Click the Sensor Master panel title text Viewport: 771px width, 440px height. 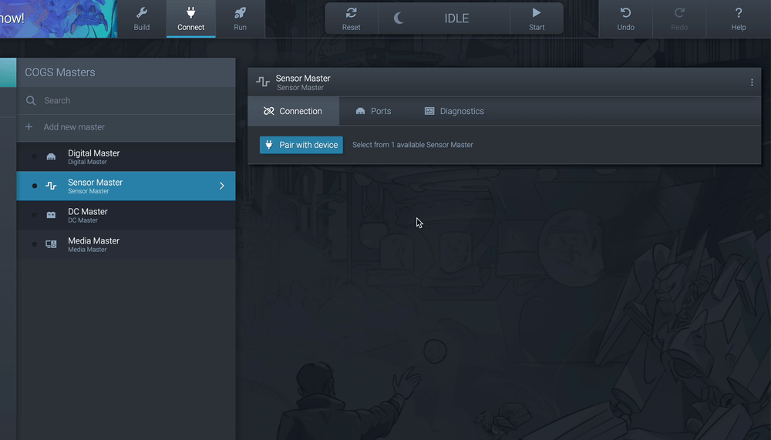[303, 79]
